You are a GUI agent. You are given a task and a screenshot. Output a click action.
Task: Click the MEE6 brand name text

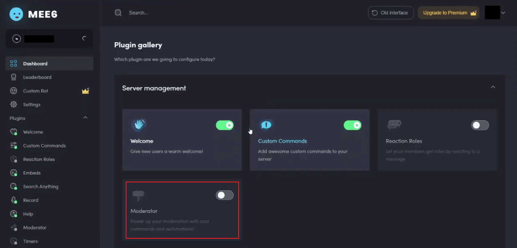pos(43,14)
